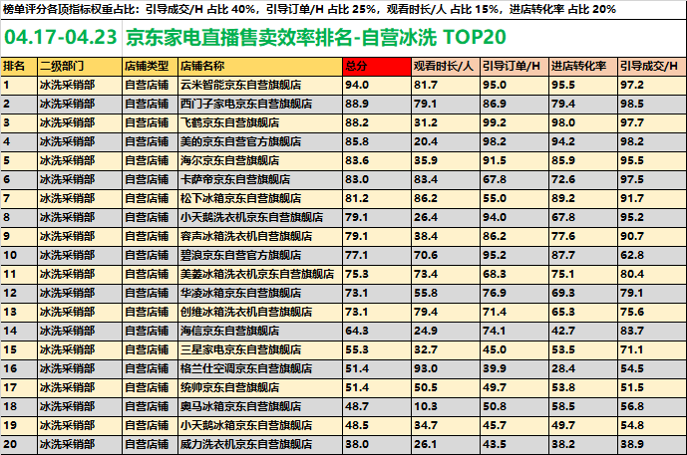Screen dimensions: 687x455
Task: Click the 创维冰箱洗衣机自营旗舰店 cell
Action: 260,312
